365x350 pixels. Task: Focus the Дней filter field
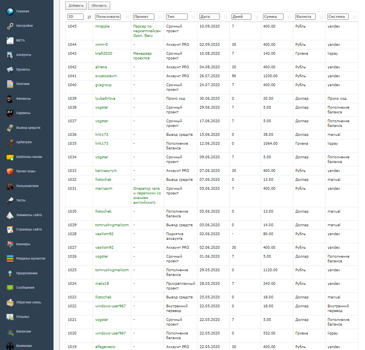tap(241, 17)
